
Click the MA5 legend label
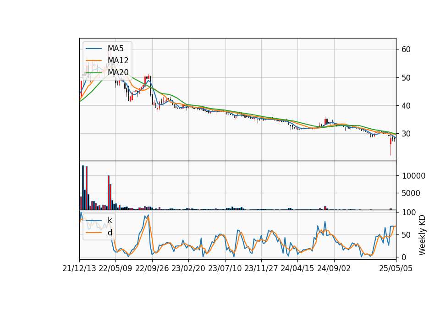[115, 49]
